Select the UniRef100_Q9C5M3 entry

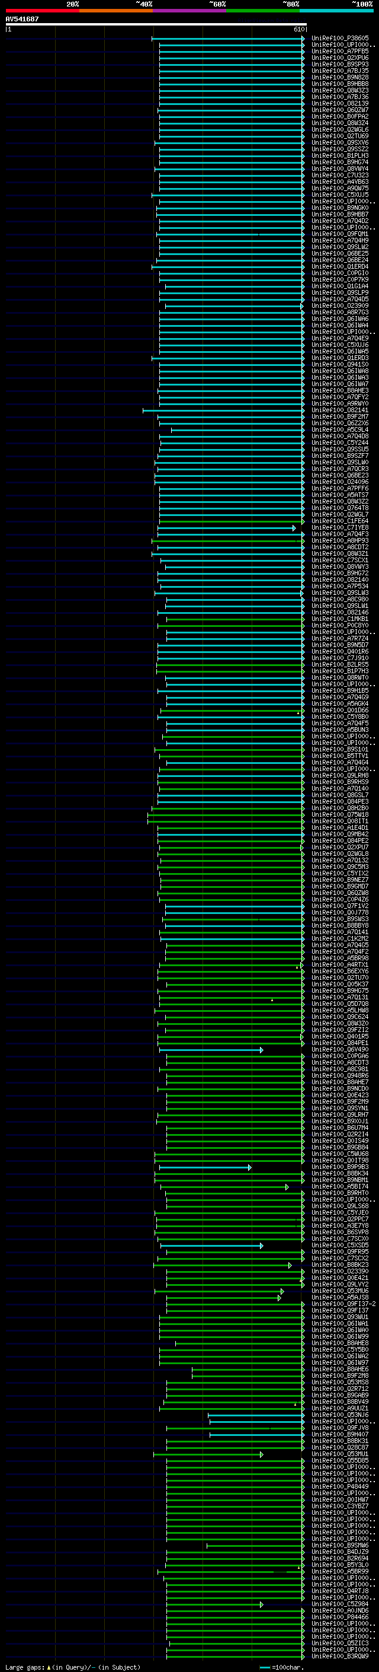(339, 867)
